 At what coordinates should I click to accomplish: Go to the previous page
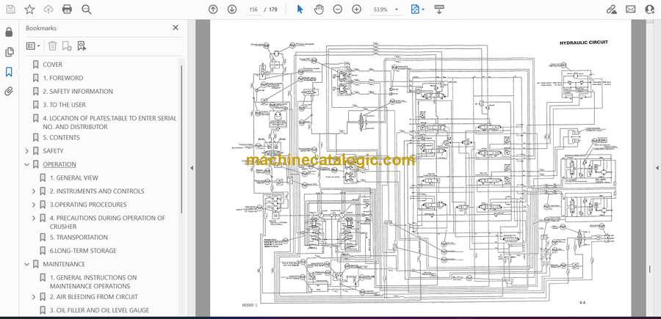click(x=213, y=10)
